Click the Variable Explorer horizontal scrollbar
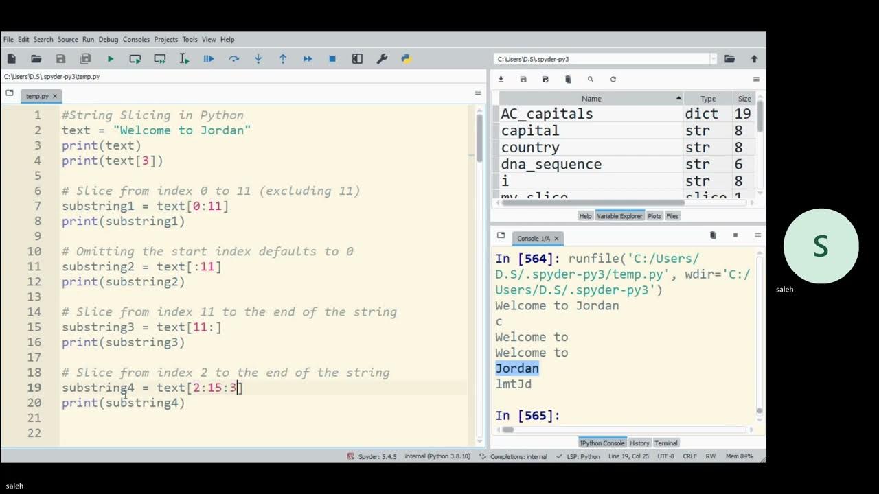Viewport: 879px width, 494px height. pyautogui.click(x=593, y=202)
